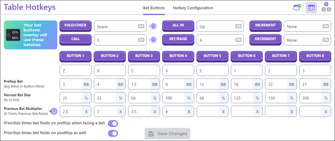The image size is (335, 141).
Task: Click keyboard icon in Fold/Check Space field
Action: point(141,26)
